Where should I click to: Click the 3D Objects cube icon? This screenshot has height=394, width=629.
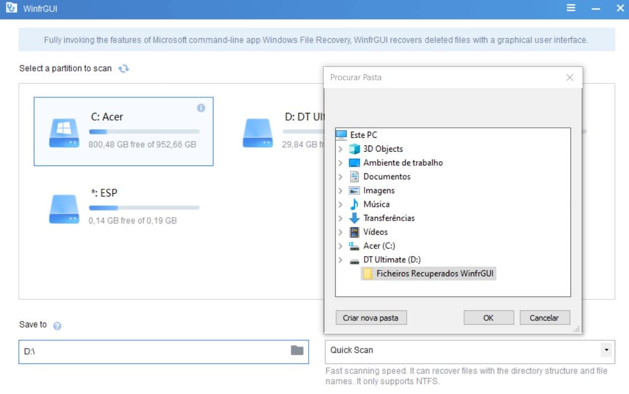click(354, 149)
